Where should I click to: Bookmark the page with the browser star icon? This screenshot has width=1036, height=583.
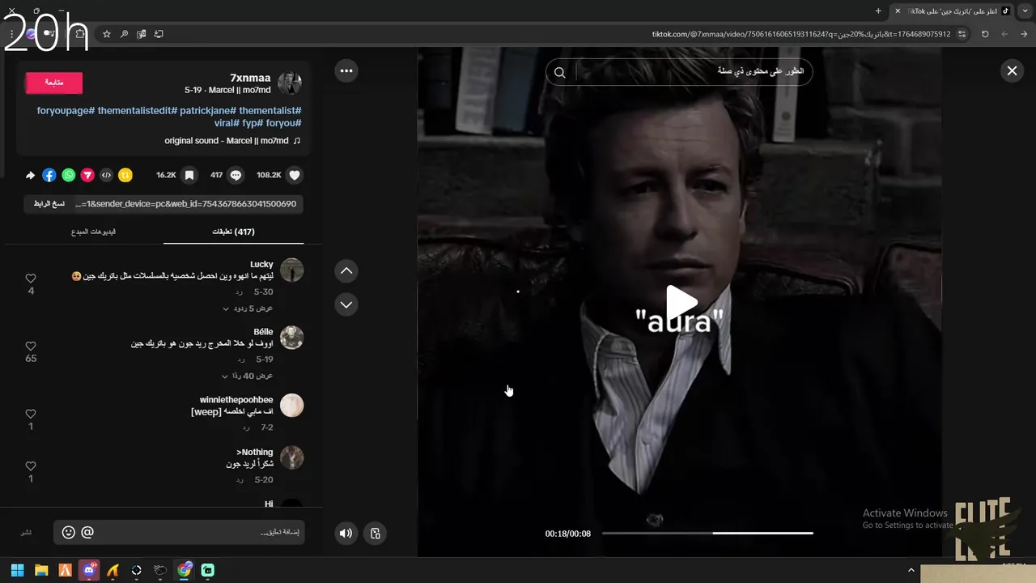tap(106, 34)
